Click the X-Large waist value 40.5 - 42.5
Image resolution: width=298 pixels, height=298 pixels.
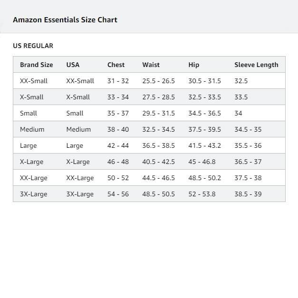(158, 162)
